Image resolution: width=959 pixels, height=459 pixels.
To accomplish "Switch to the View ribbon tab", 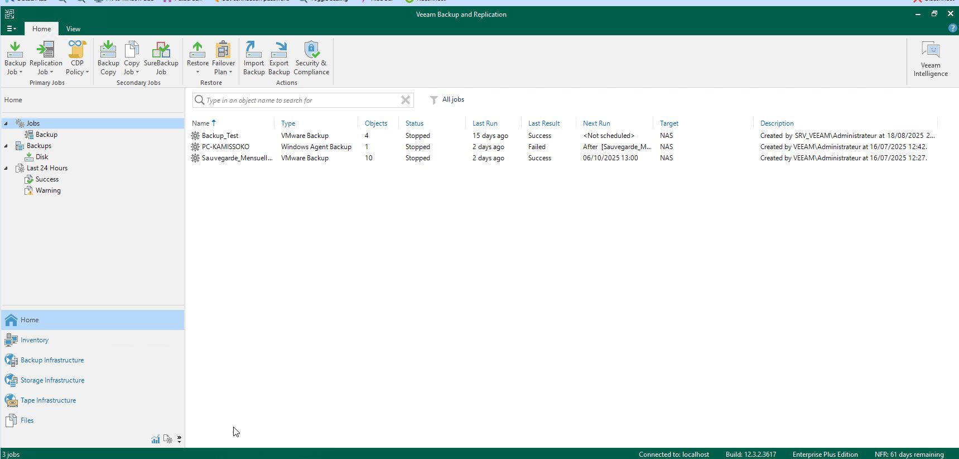I will pos(73,29).
